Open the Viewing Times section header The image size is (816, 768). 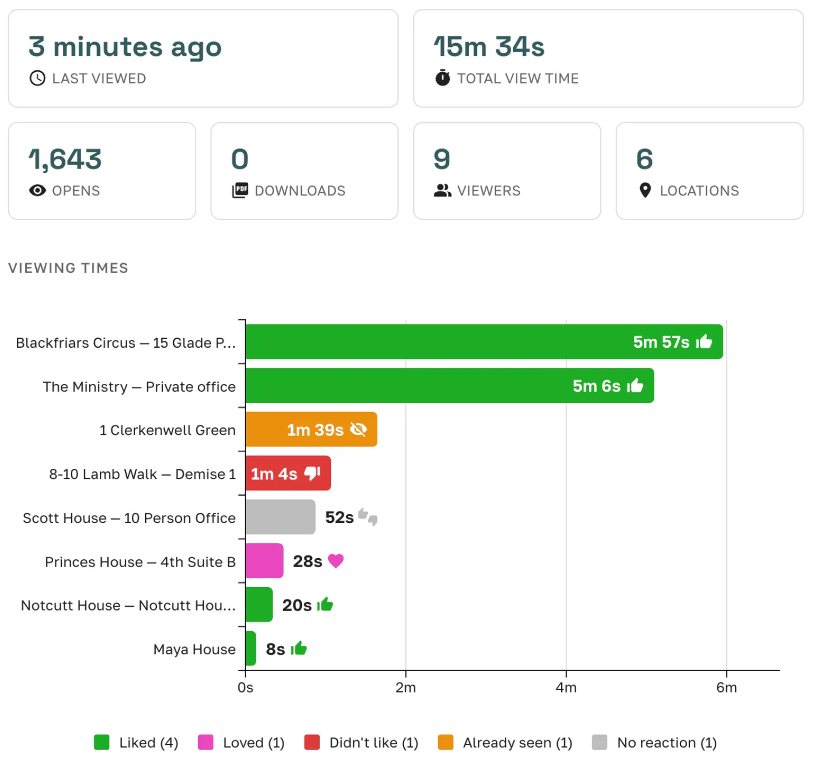[68, 268]
